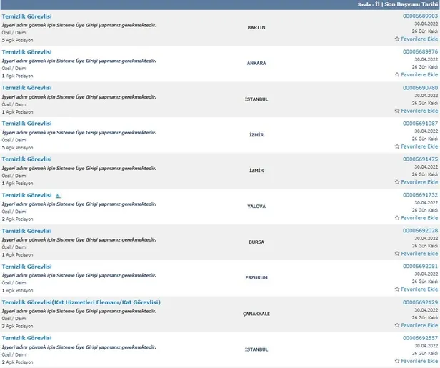This screenshot has width=440, height=368.
Task: Click Favorilere Ekle text for BARTIN listing
Action: tap(419, 39)
